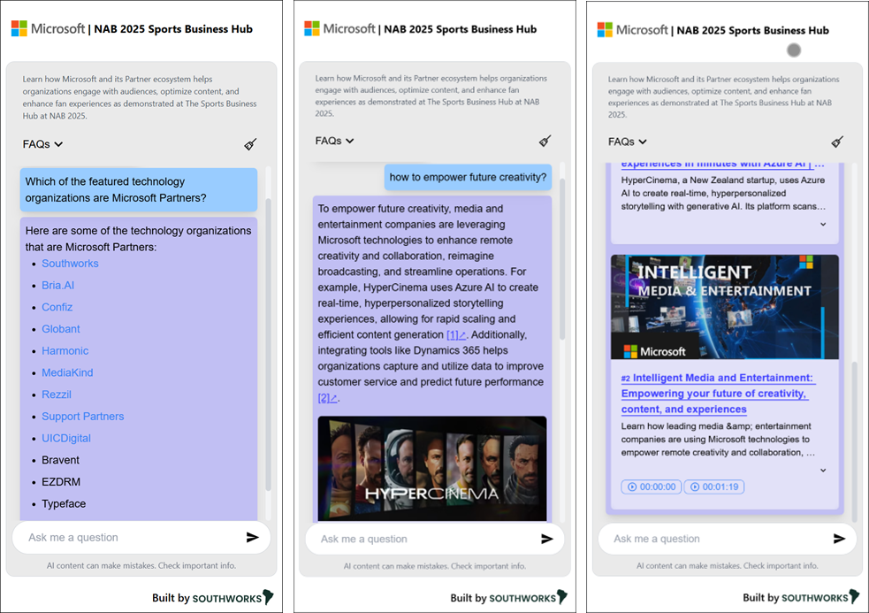
Task: Click the clear chat broom icon in right panel
Action: point(837,142)
